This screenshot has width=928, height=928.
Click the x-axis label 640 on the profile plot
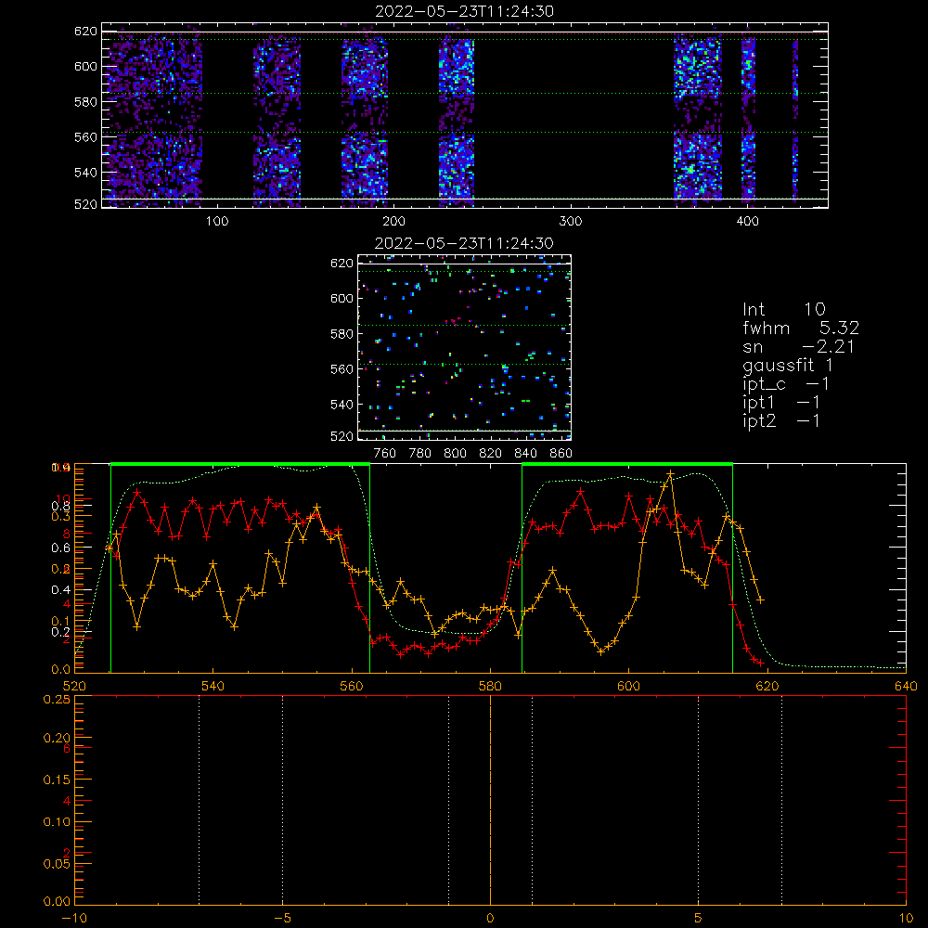(x=906, y=687)
